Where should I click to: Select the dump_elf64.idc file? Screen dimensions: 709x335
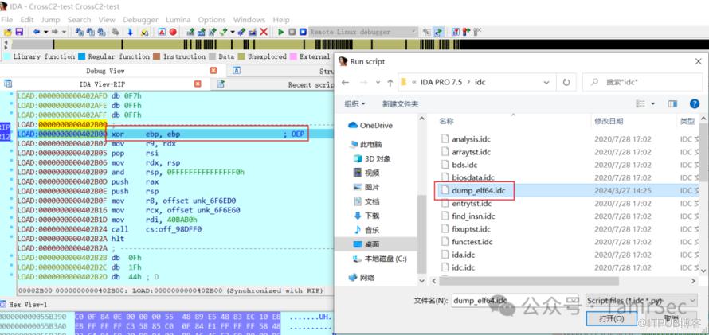pos(479,190)
